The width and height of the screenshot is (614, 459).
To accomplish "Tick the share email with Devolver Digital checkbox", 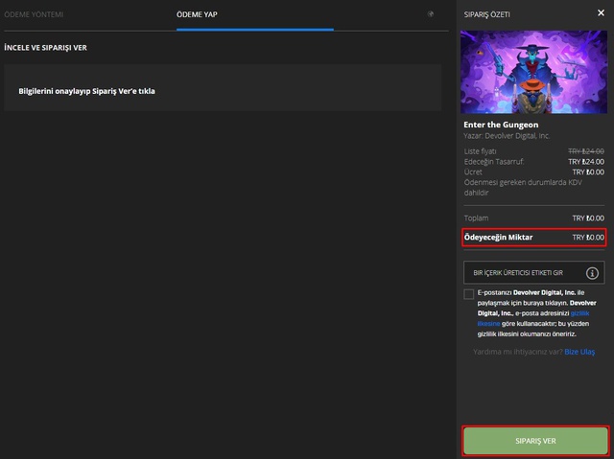I will point(468,294).
